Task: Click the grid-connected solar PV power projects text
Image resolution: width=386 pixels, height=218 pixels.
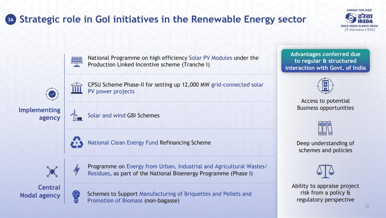Action: 176,88
